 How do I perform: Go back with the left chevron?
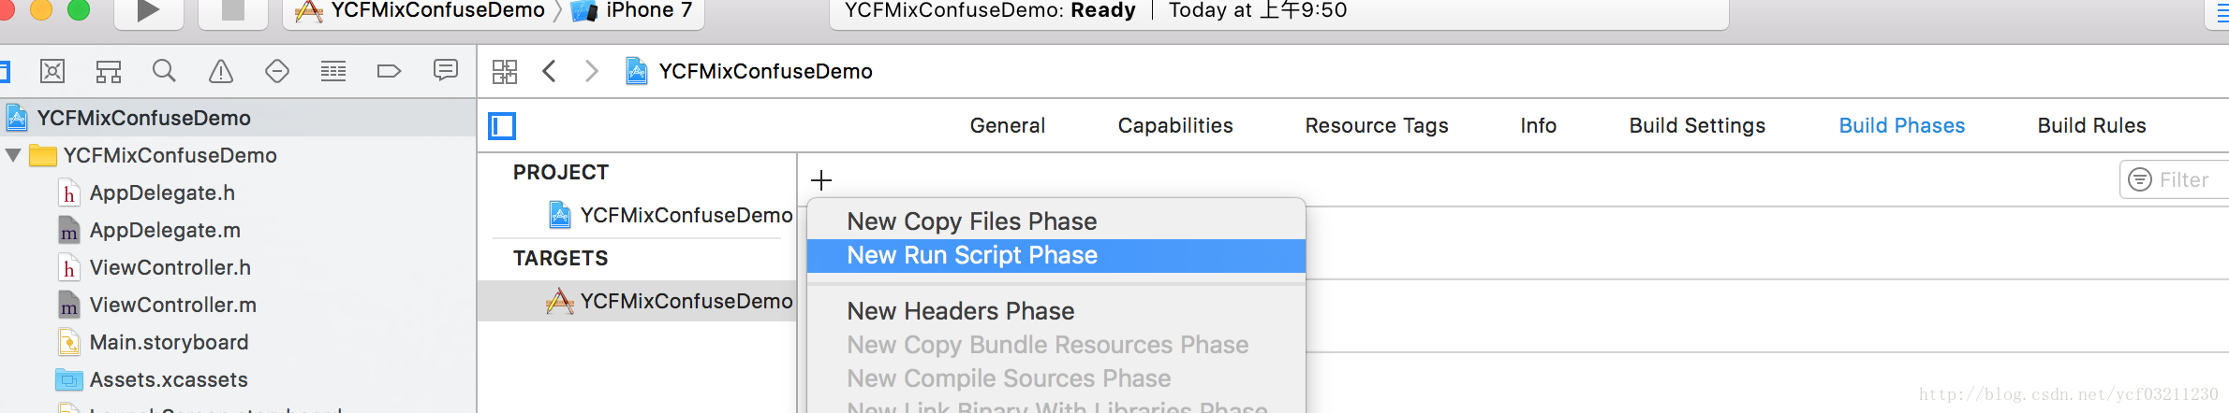click(x=550, y=71)
